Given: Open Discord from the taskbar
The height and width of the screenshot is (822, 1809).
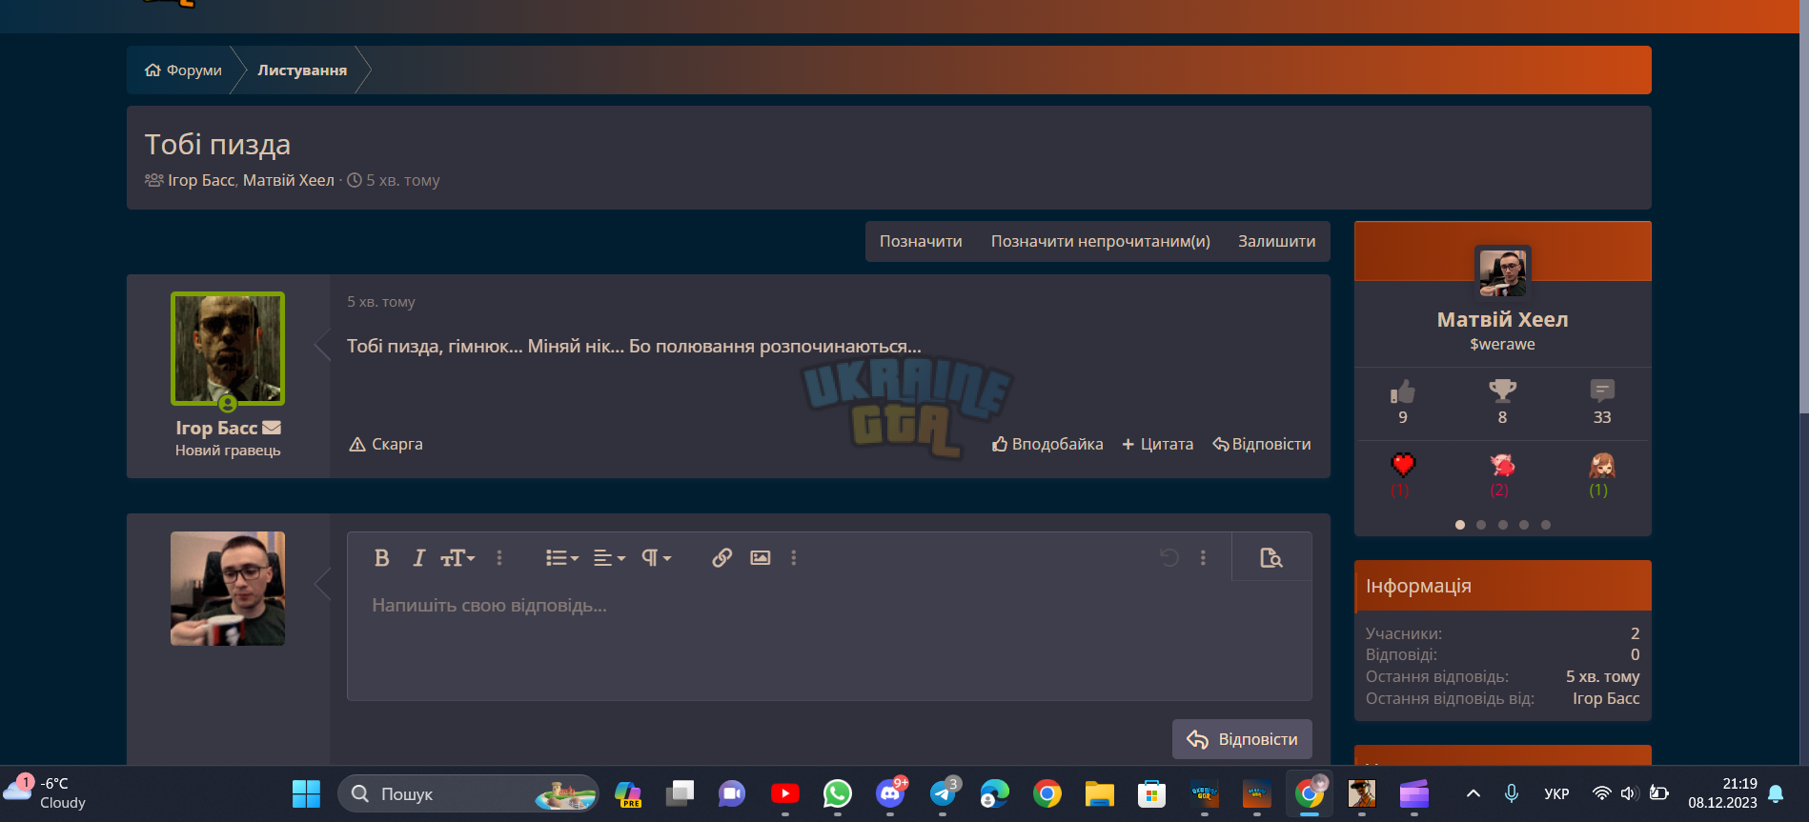Looking at the screenshot, I should point(890,793).
